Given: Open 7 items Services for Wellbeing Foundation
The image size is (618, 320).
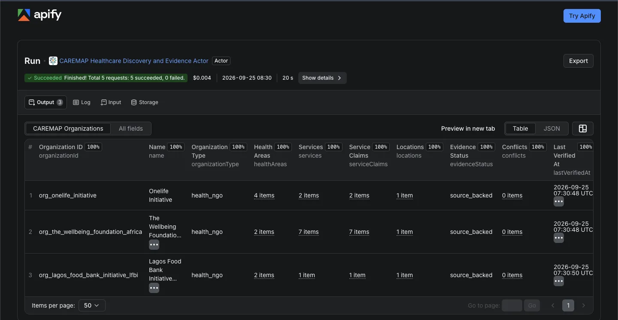Looking at the screenshot, I should click(309, 232).
